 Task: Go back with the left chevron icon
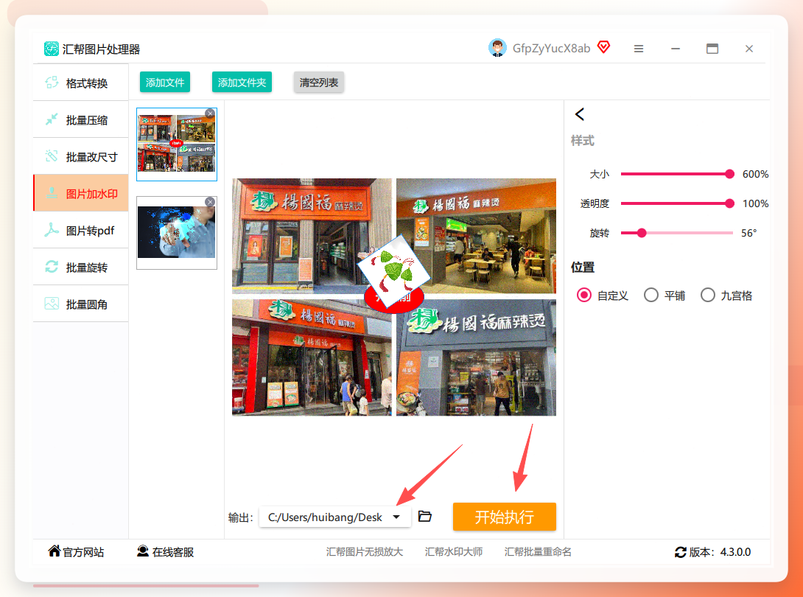click(580, 114)
